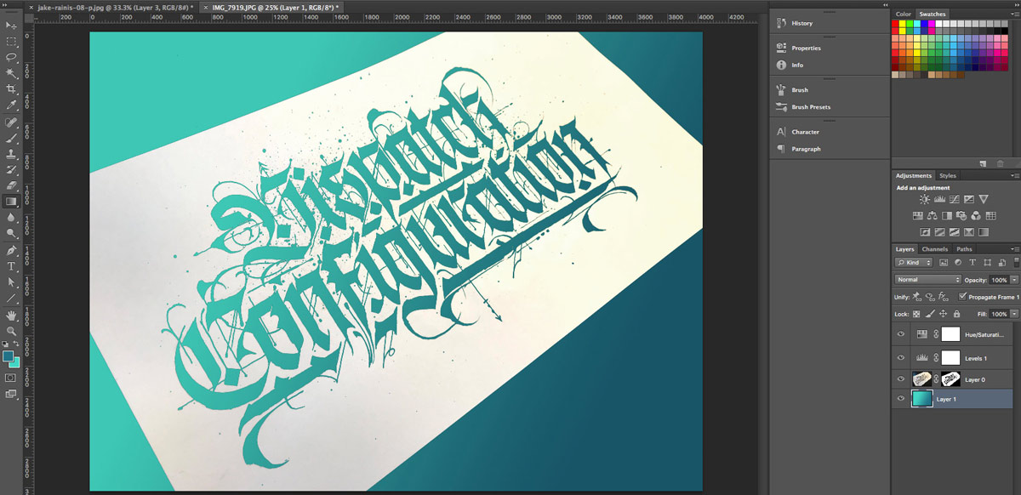Switch to the Channels tab
Viewport: 1021px width, 495px height.
coord(935,249)
